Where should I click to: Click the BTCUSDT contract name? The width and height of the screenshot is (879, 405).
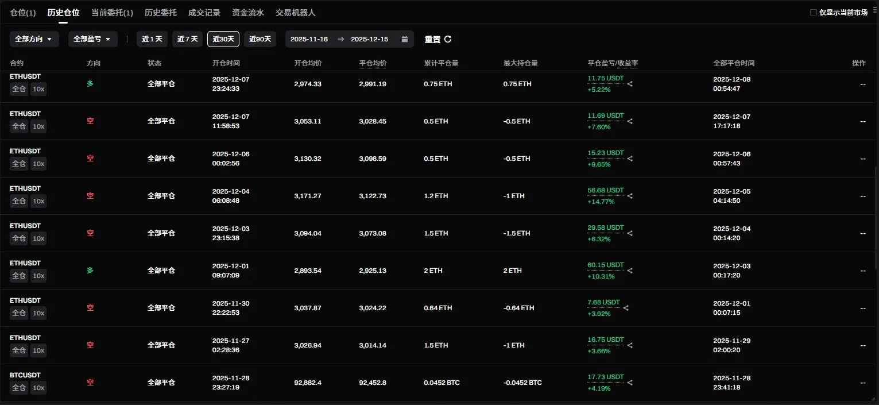tap(25, 375)
